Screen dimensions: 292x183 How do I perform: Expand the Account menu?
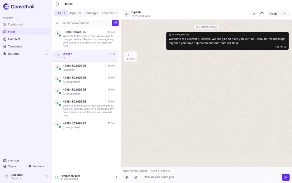(26, 177)
